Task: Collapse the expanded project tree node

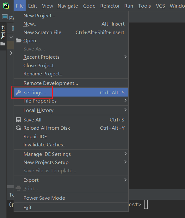Action: click(11, 37)
